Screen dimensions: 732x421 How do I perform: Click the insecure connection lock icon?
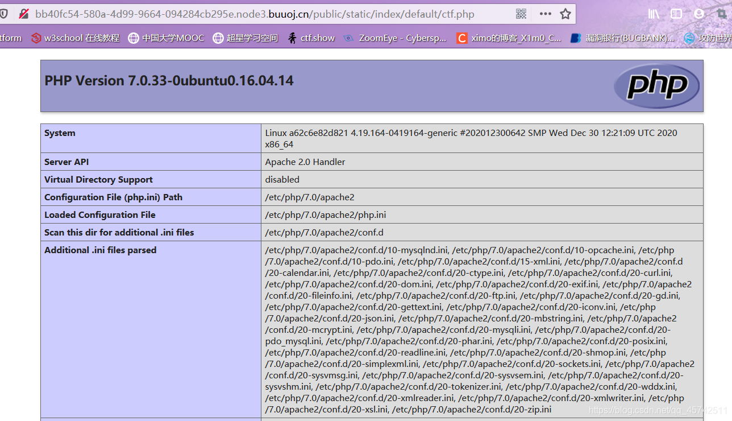[23, 14]
